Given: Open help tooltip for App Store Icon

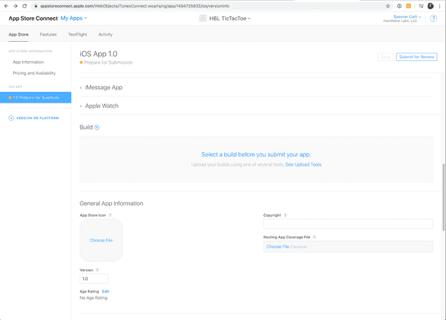Looking at the screenshot, I should (x=110, y=215).
